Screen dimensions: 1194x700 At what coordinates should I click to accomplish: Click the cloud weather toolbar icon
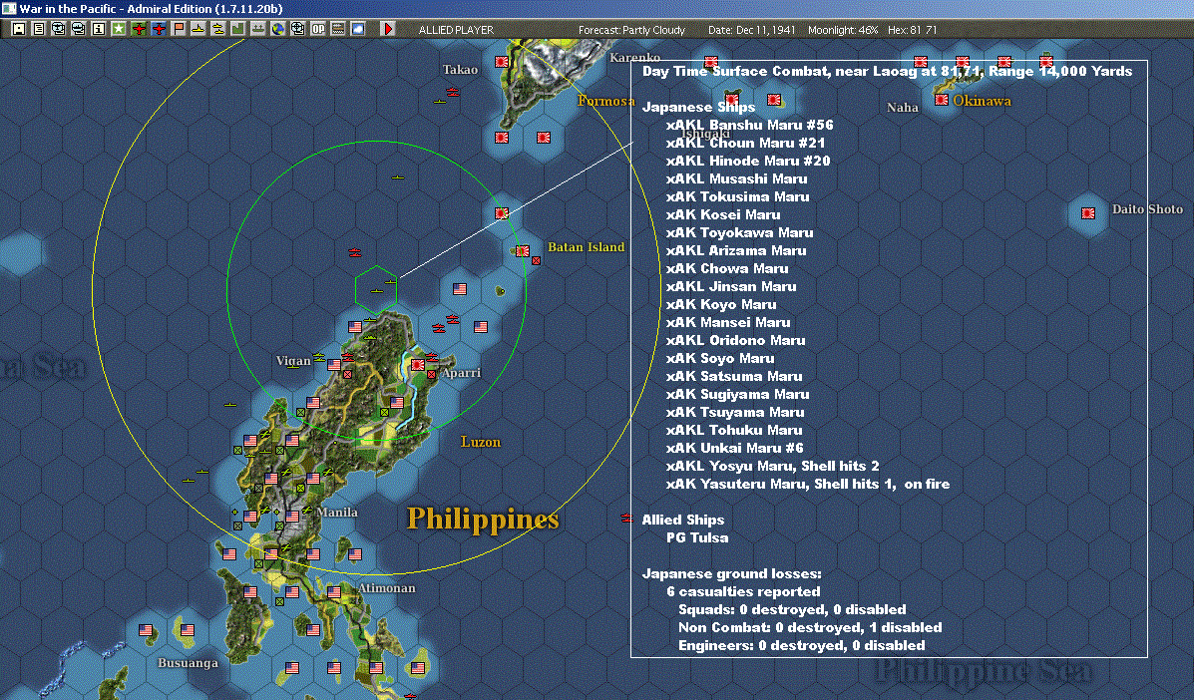tap(357, 29)
